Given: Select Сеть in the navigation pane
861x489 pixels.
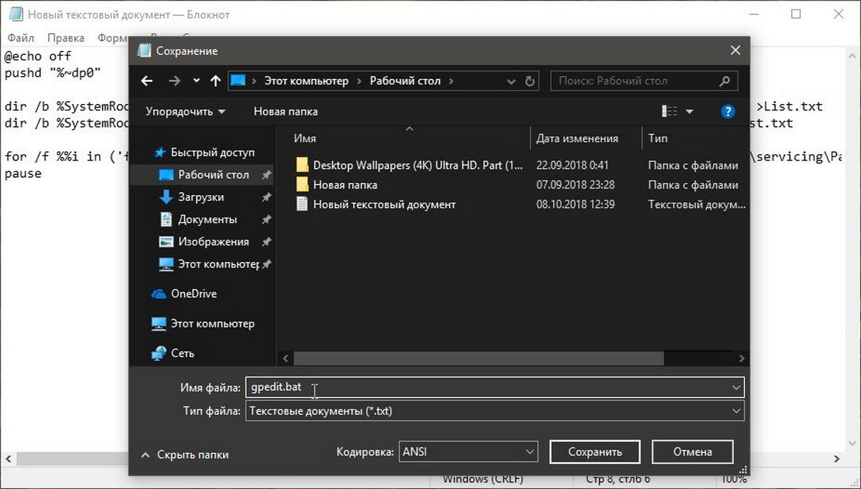Looking at the screenshot, I should pyautogui.click(x=182, y=353).
